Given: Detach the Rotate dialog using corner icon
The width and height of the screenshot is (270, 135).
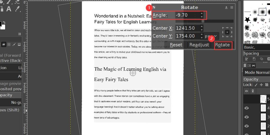Looking at the screenshot, I should [x=154, y=7].
